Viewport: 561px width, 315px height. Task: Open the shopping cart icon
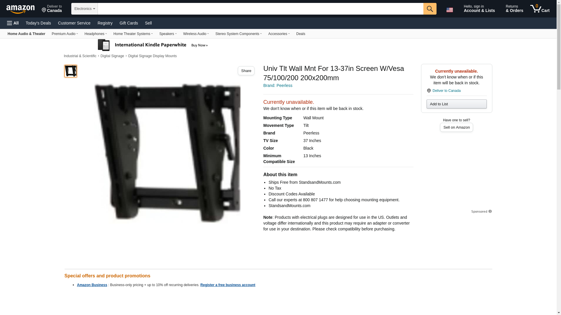click(x=540, y=9)
